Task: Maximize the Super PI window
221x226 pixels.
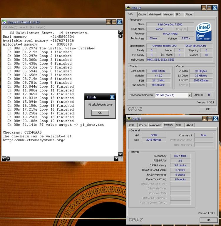Action: 114,22
